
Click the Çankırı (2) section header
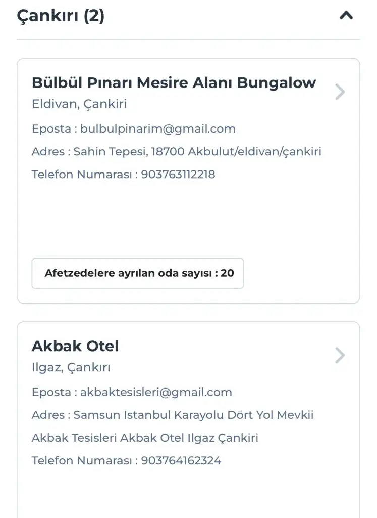pos(61,16)
